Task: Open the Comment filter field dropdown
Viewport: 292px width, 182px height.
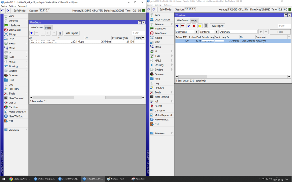Action: tap(196, 32)
